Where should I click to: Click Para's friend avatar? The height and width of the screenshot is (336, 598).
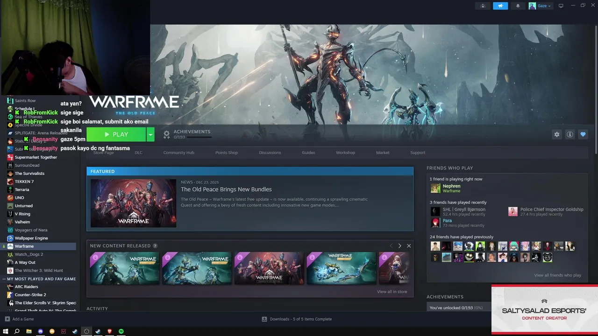click(435, 223)
